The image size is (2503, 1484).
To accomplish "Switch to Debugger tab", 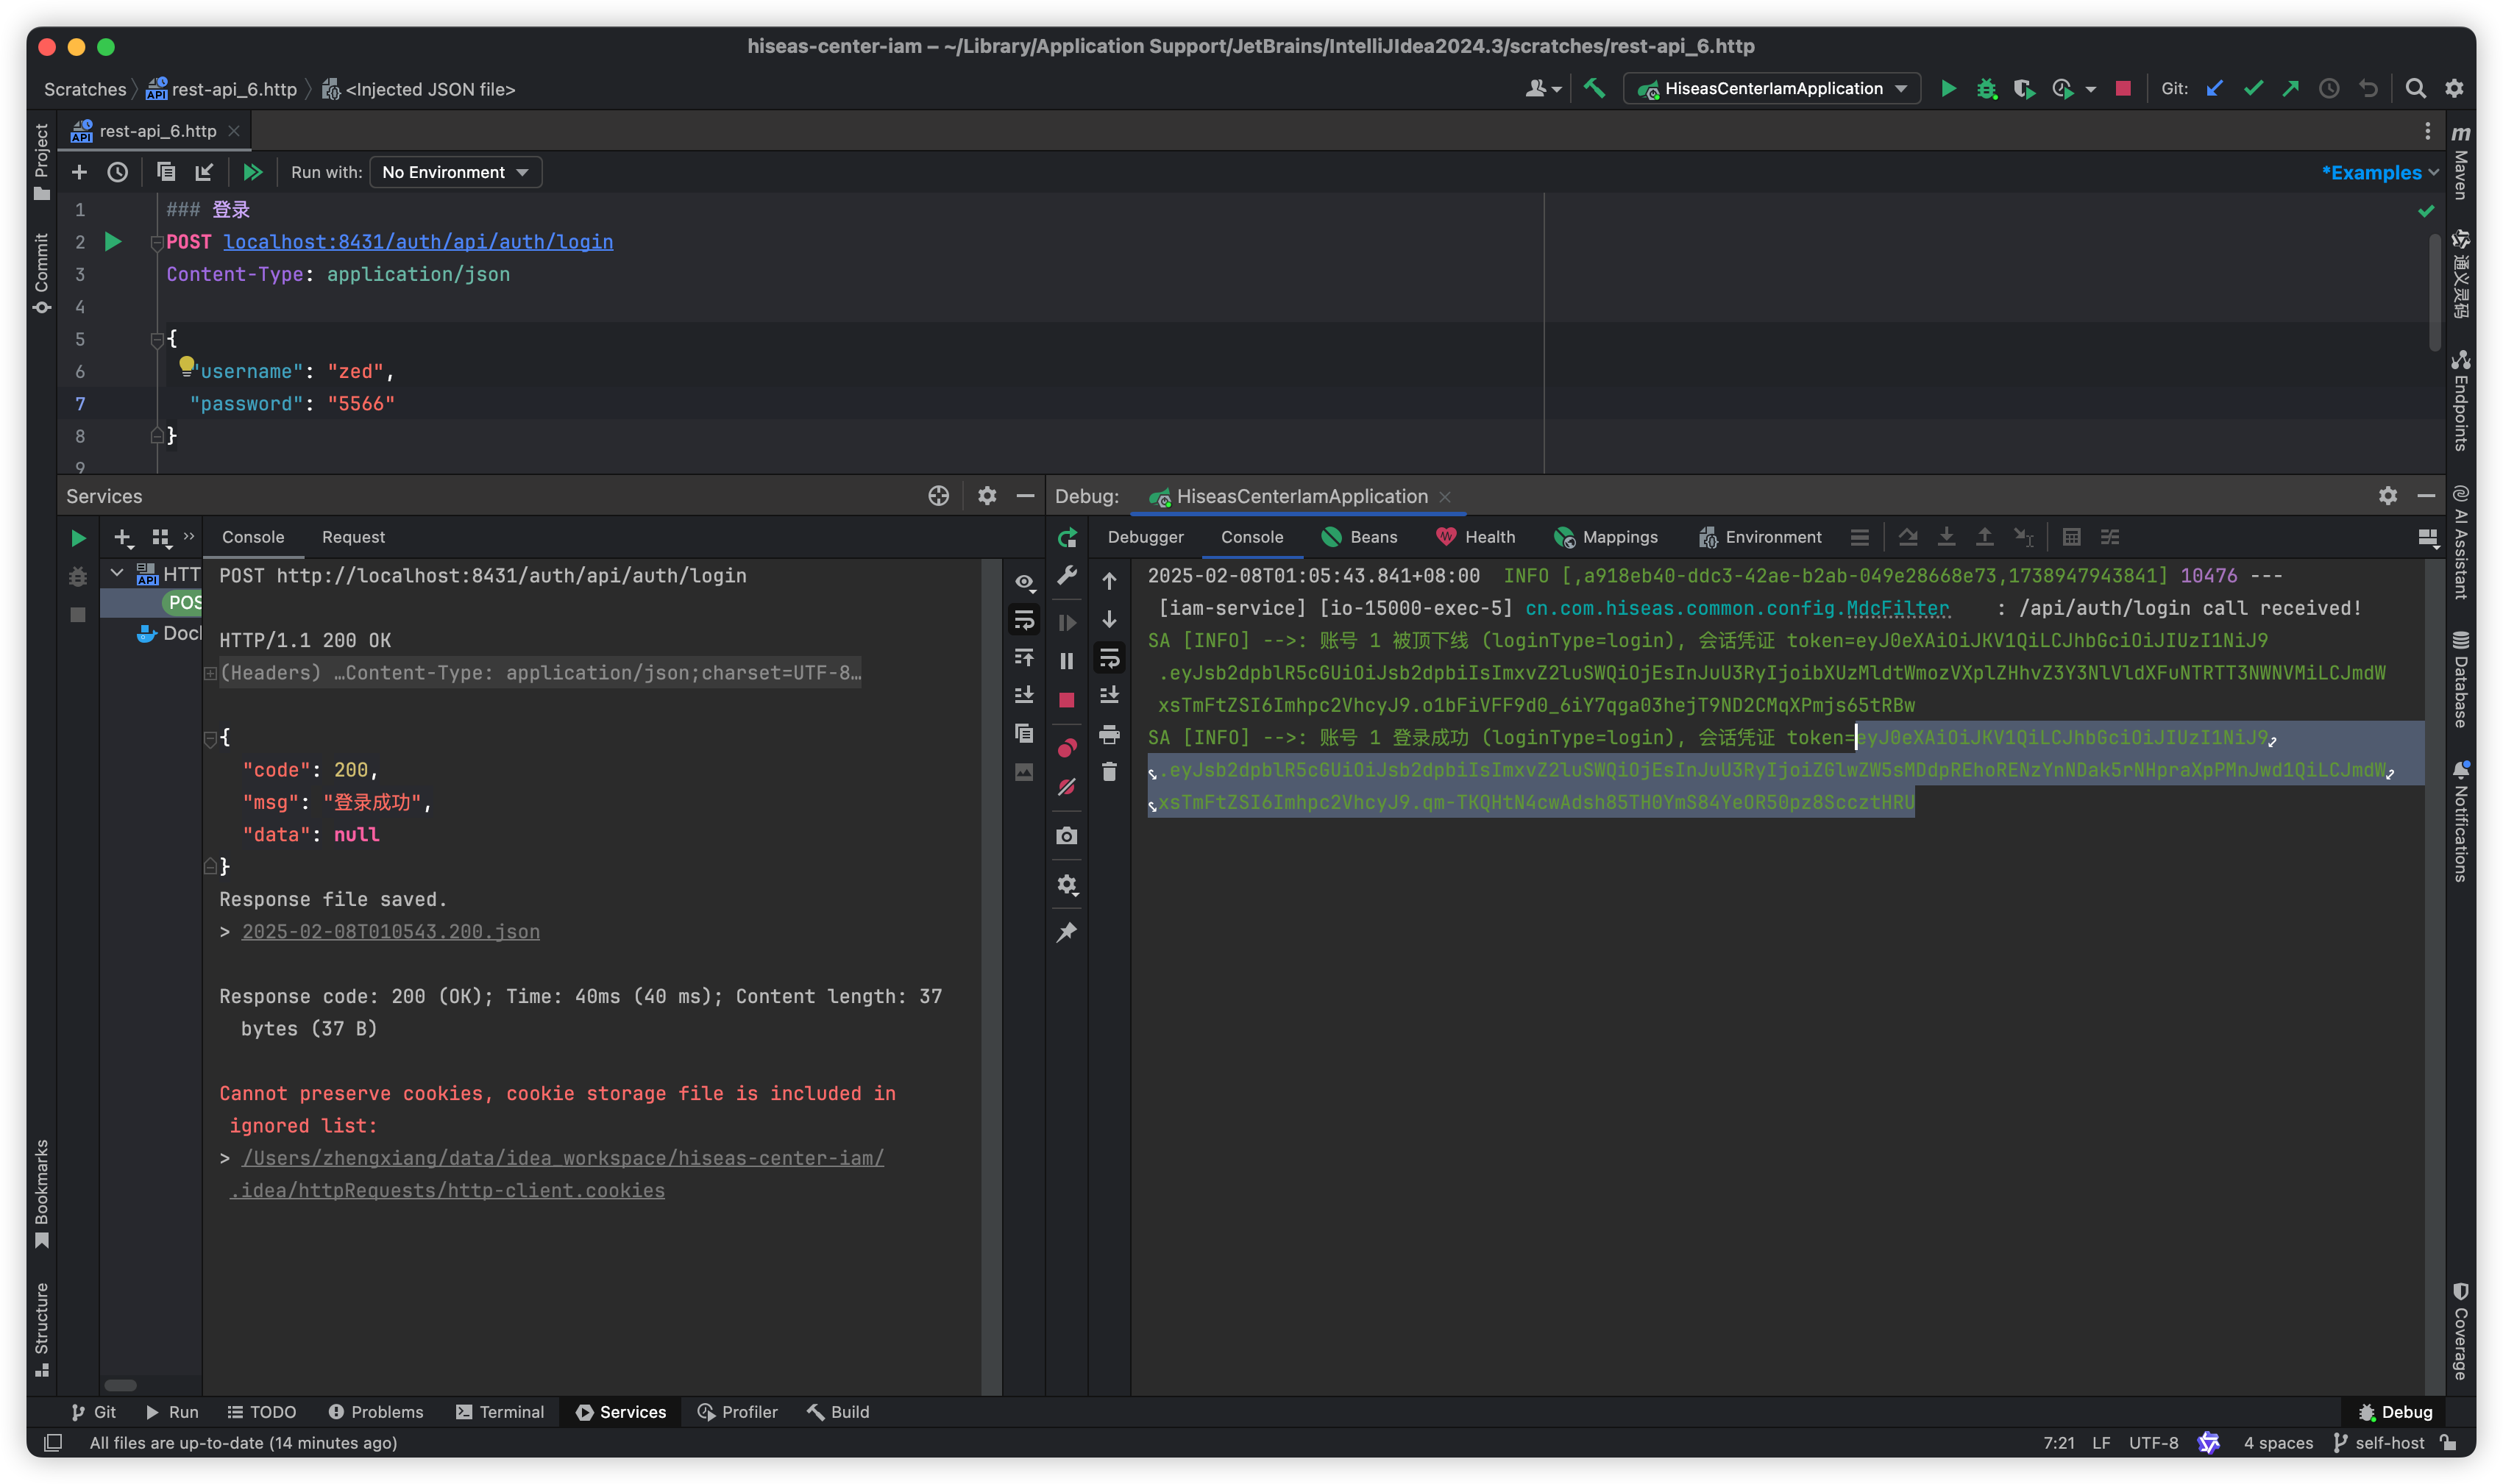I will tap(1146, 537).
